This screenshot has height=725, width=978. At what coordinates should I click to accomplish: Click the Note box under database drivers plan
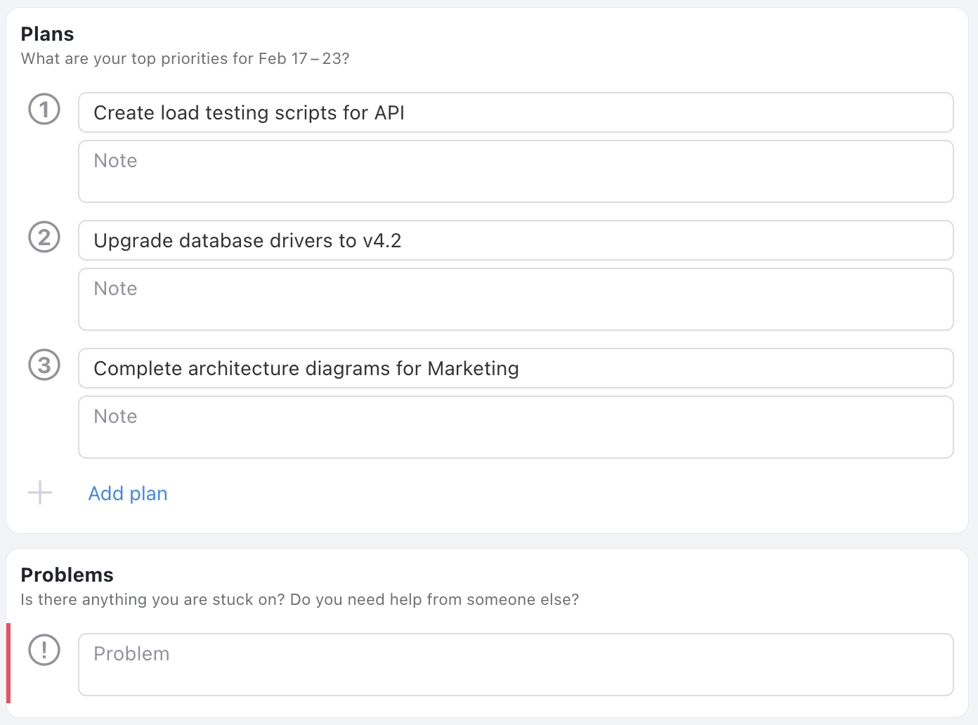516,299
